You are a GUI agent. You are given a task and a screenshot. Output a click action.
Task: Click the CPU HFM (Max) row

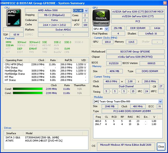[46, 64]
